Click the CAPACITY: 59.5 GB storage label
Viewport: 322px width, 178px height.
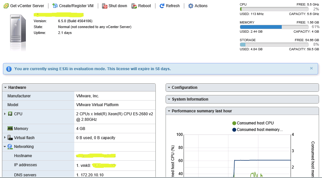coord(304,49)
